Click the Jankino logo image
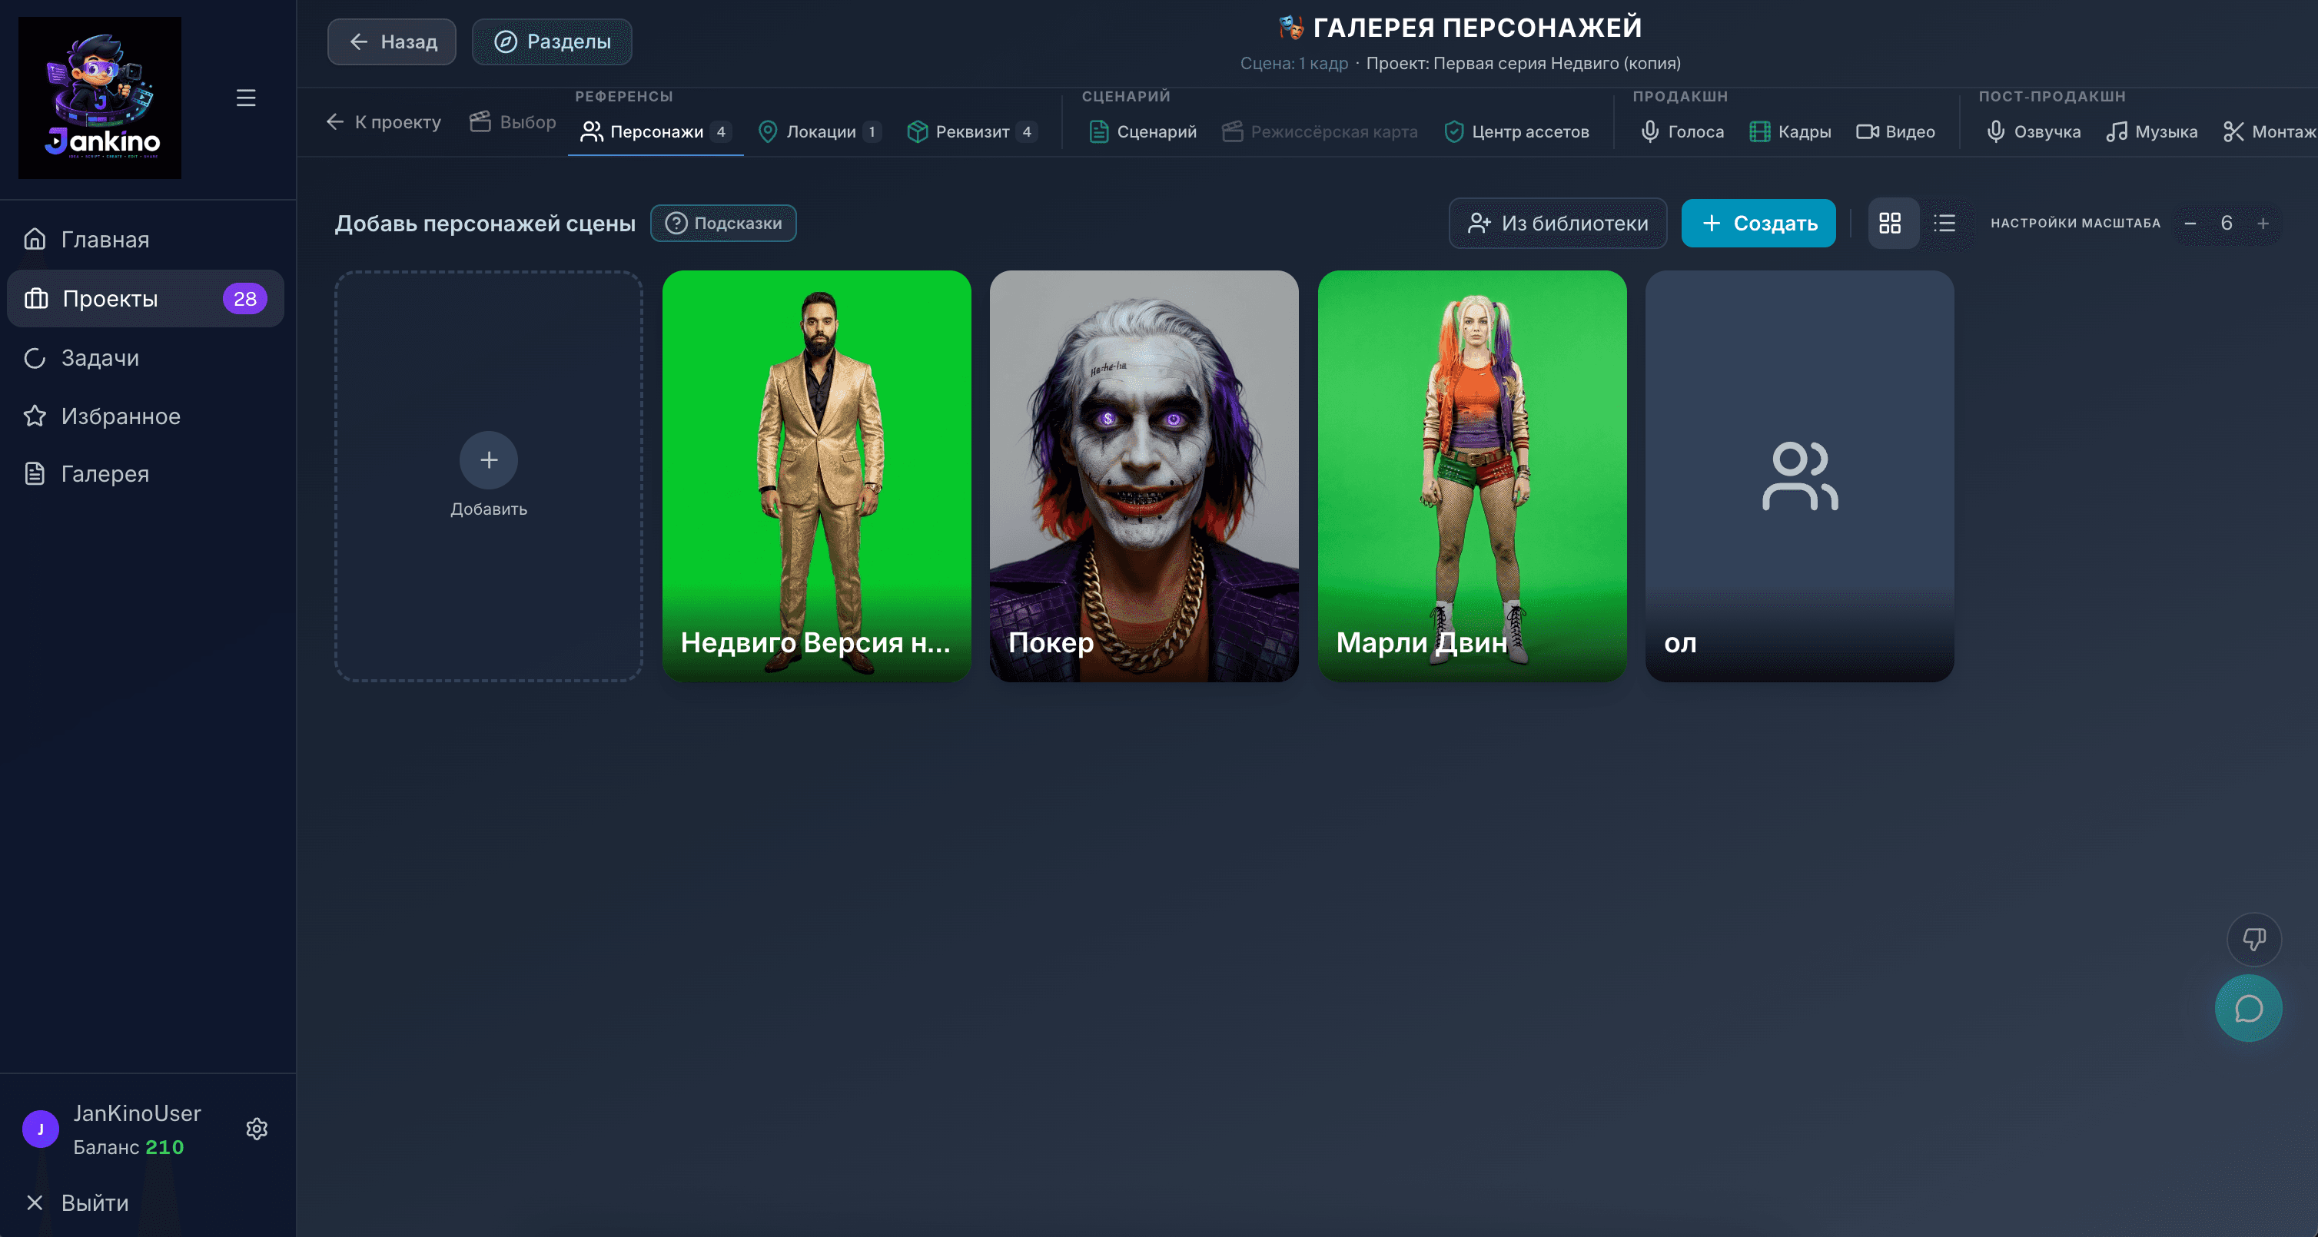Viewport: 2318px width, 1237px height. pyautogui.click(x=100, y=97)
